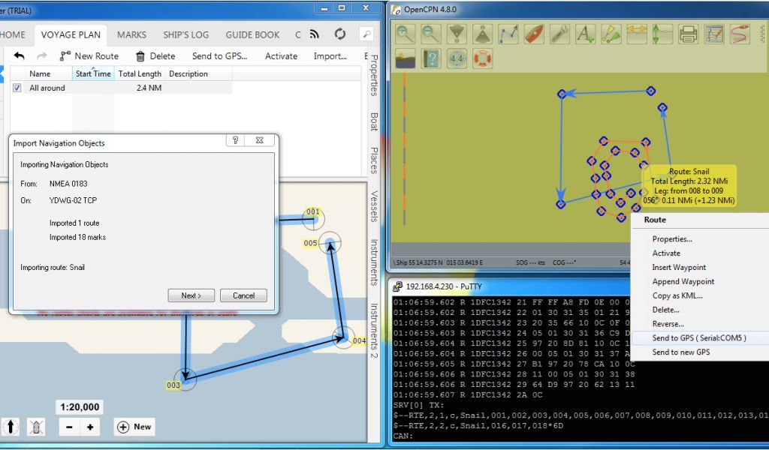This screenshot has width=769, height=450.
Task: Open the help book icon in OpenCPN
Action: coord(431,58)
